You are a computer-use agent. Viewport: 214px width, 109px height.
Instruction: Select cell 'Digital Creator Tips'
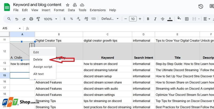(x=59, y=40)
